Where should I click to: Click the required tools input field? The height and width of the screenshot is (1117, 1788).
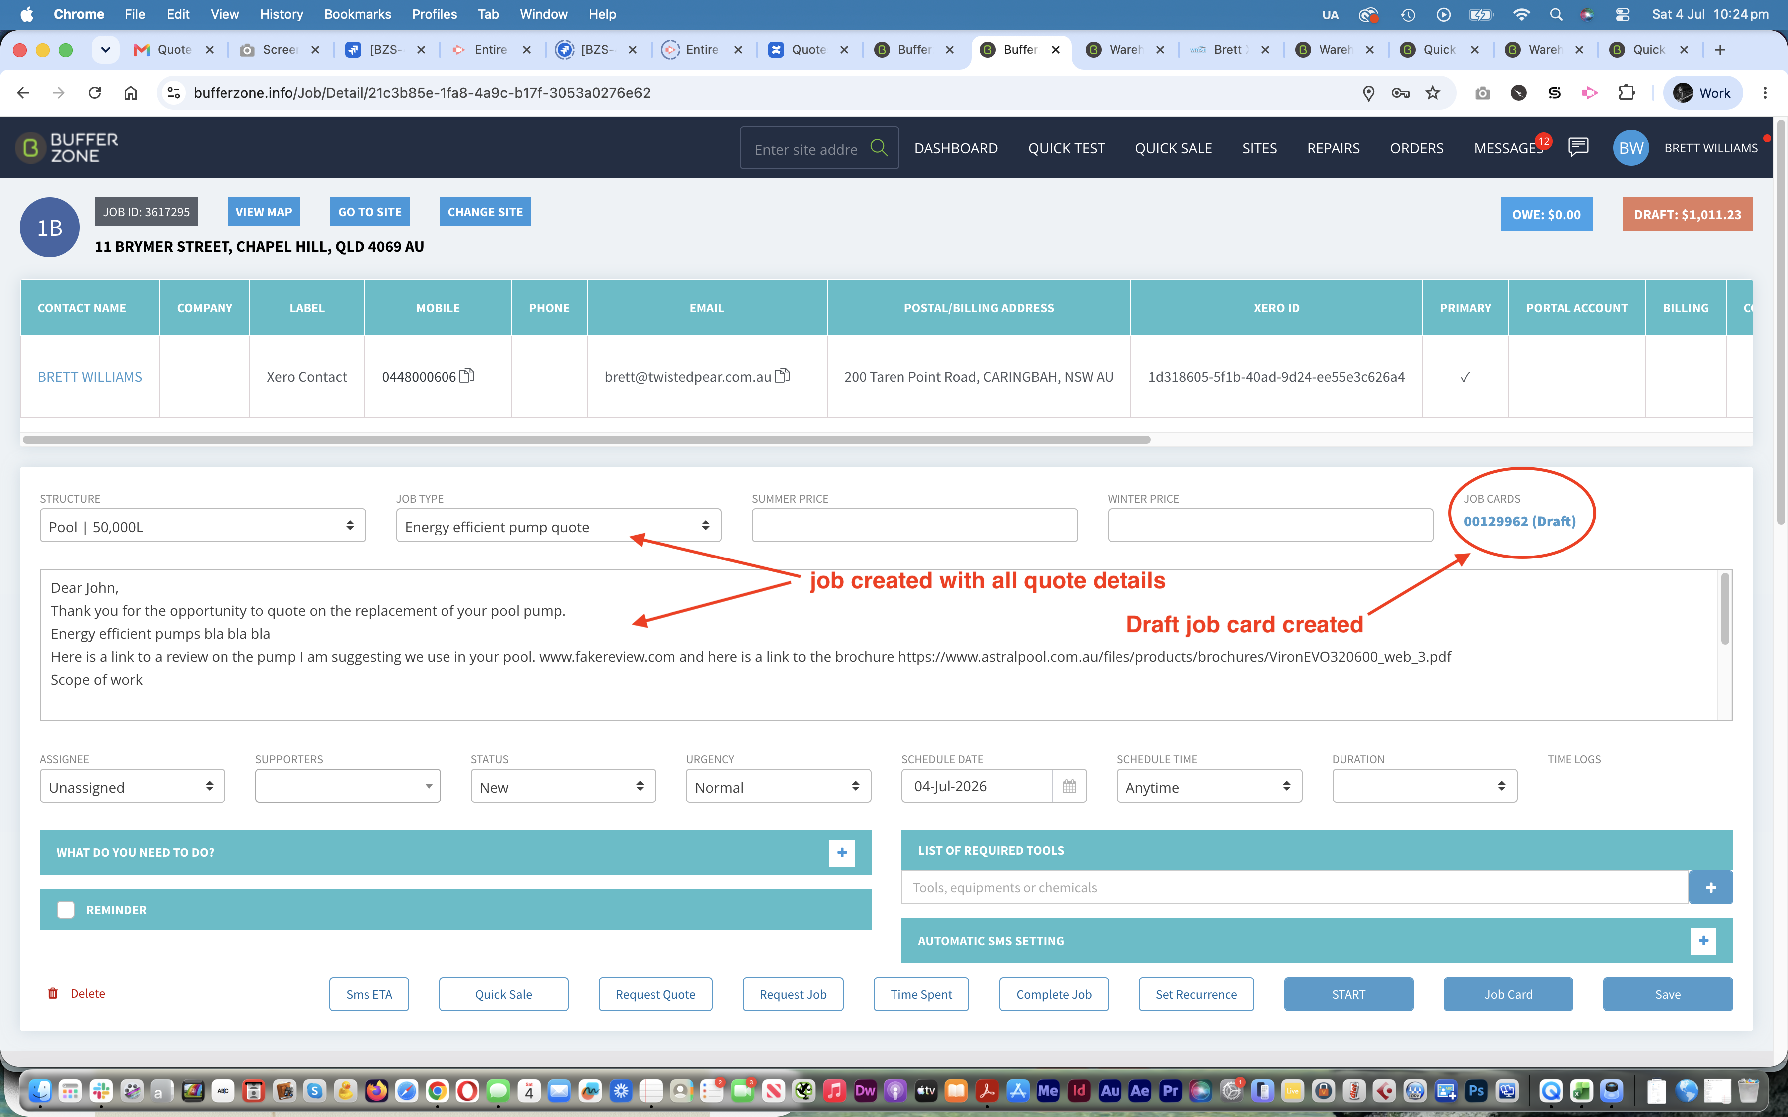[x=1295, y=887]
